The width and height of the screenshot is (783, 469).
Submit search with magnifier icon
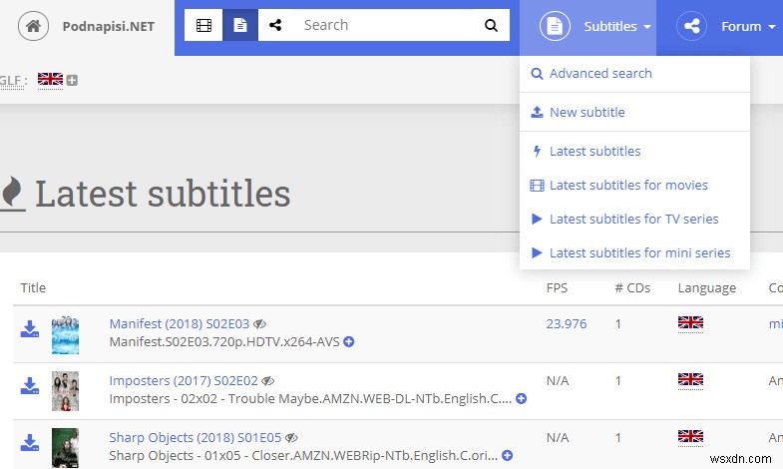[492, 25]
